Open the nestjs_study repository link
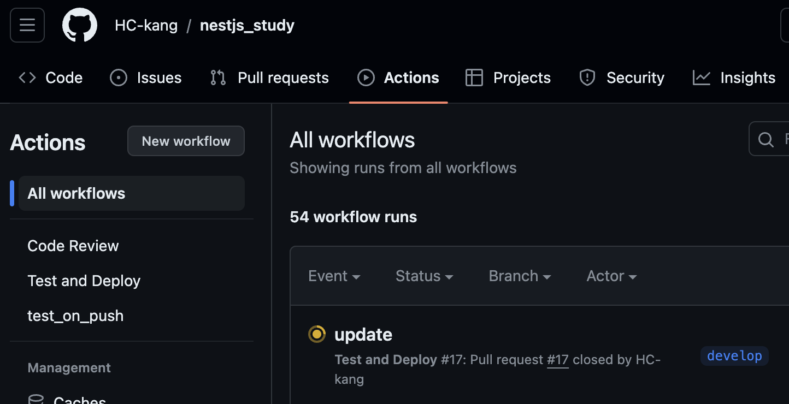 [247, 25]
